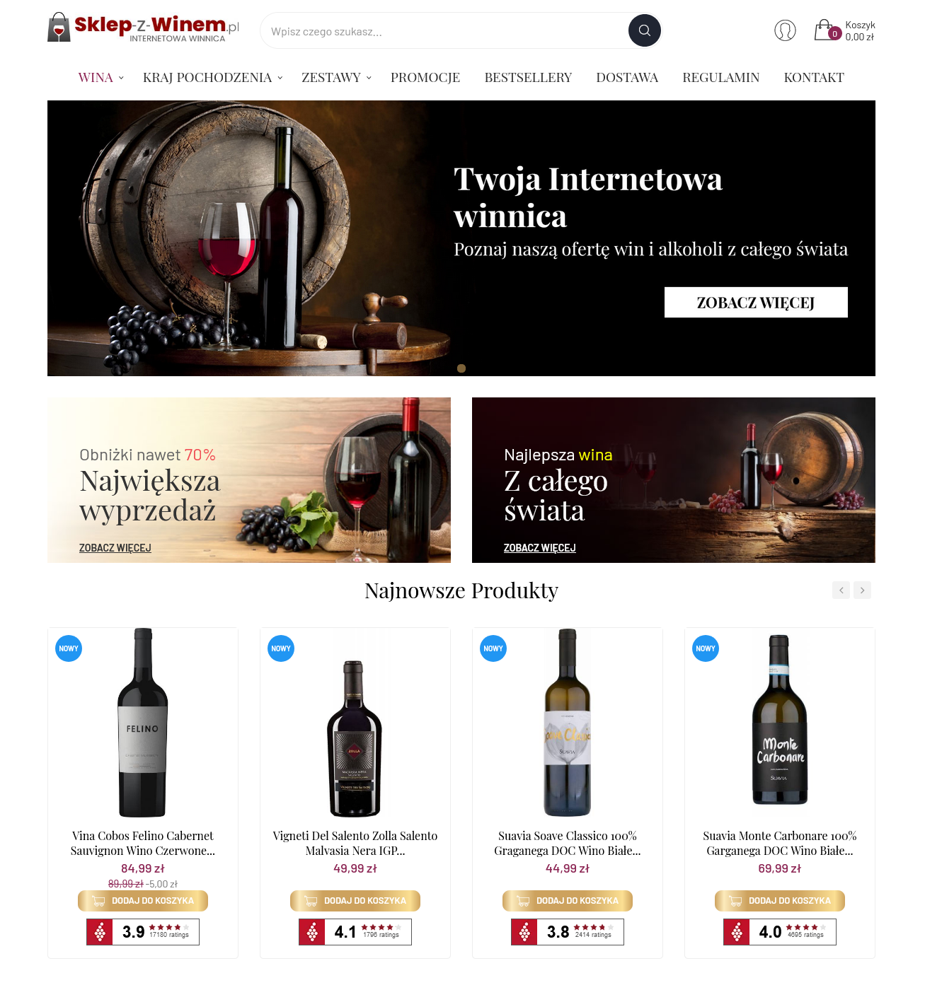Image resolution: width=925 pixels, height=1002 pixels.
Task: Click the search magnifier button
Action: click(644, 30)
